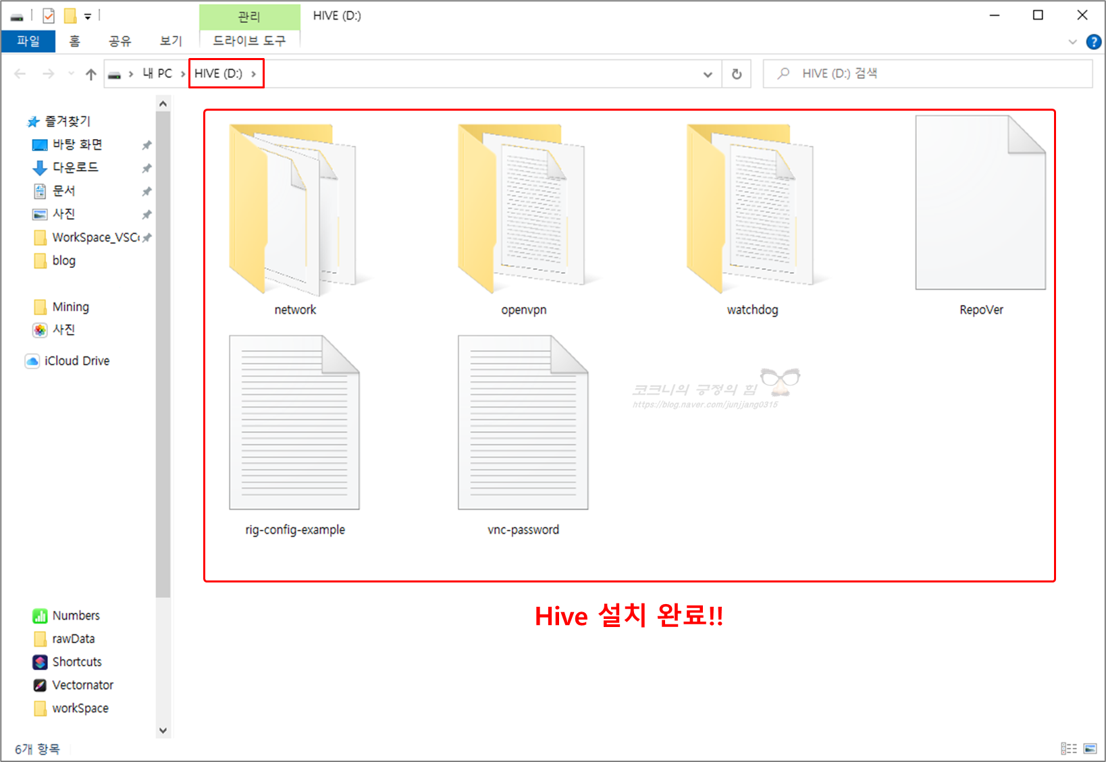This screenshot has width=1106, height=762.
Task: Open the Mining folder in sidebar
Action: tap(62, 307)
